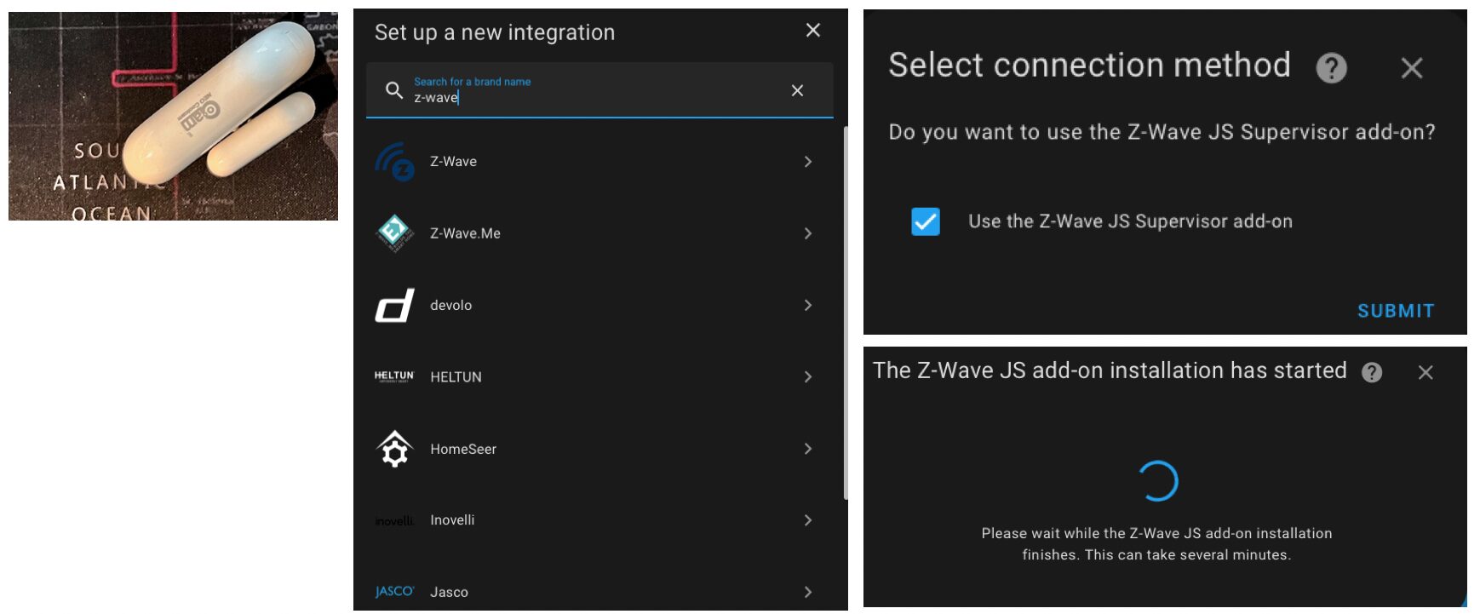
Task: Click the devolo logo icon
Action: click(x=394, y=305)
